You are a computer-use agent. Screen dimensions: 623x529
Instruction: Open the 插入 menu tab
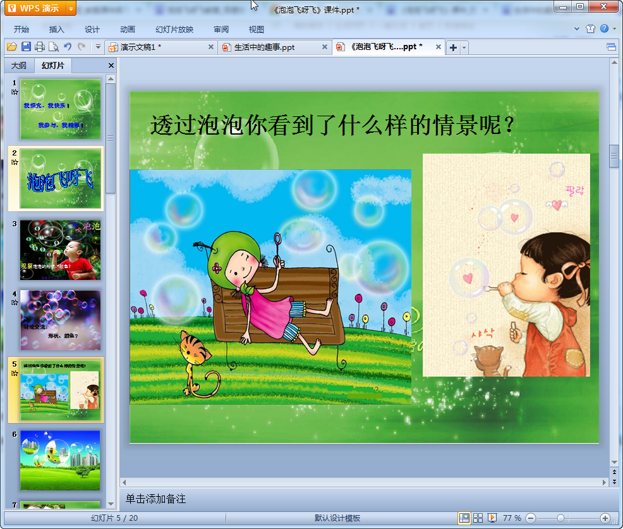(56, 30)
